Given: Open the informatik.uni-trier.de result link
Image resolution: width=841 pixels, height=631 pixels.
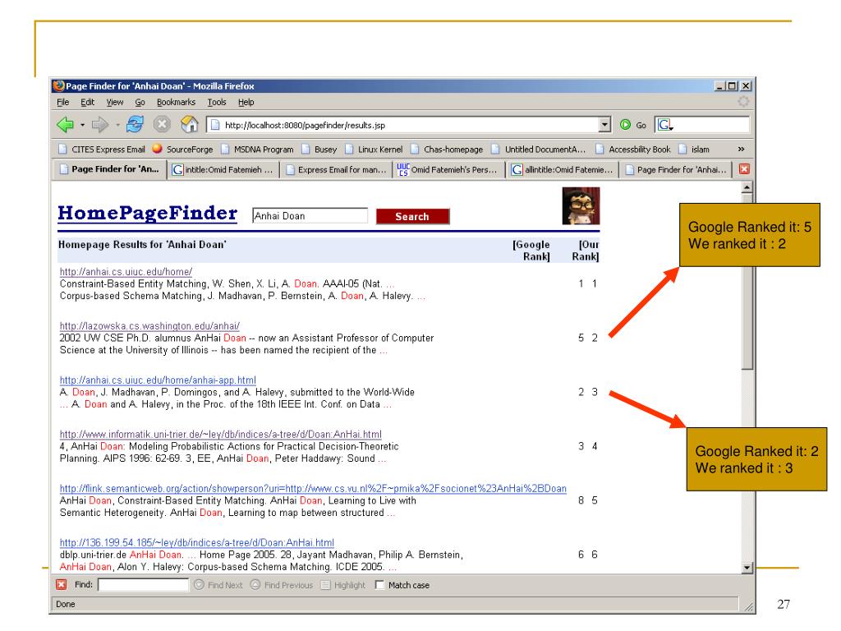Looking at the screenshot, I should coord(220,434).
